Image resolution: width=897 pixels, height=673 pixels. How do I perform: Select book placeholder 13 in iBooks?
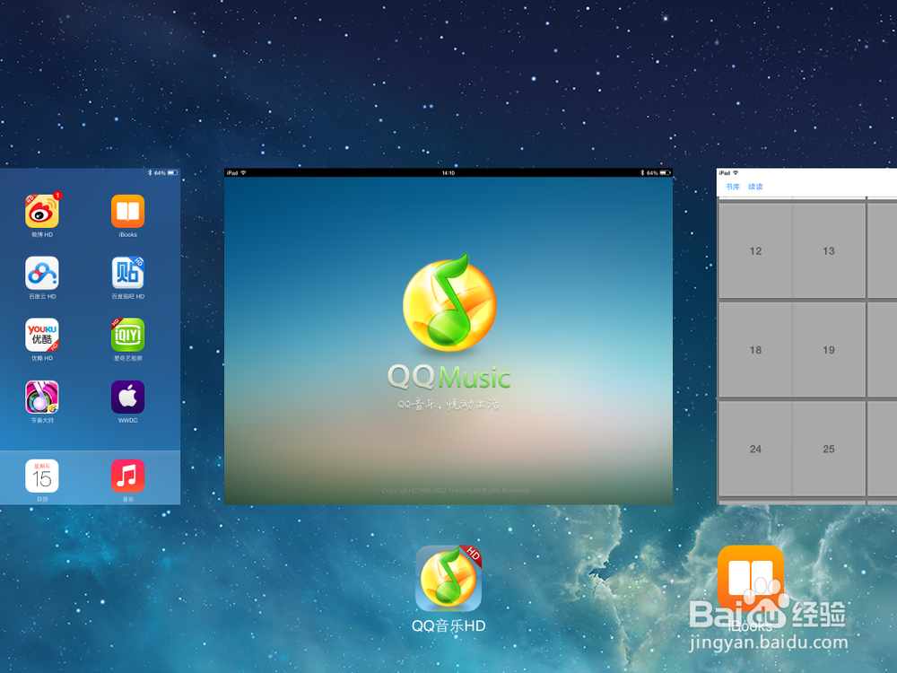coord(829,250)
